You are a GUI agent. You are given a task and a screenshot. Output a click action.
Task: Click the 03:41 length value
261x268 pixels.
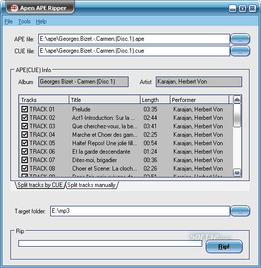[150, 126]
